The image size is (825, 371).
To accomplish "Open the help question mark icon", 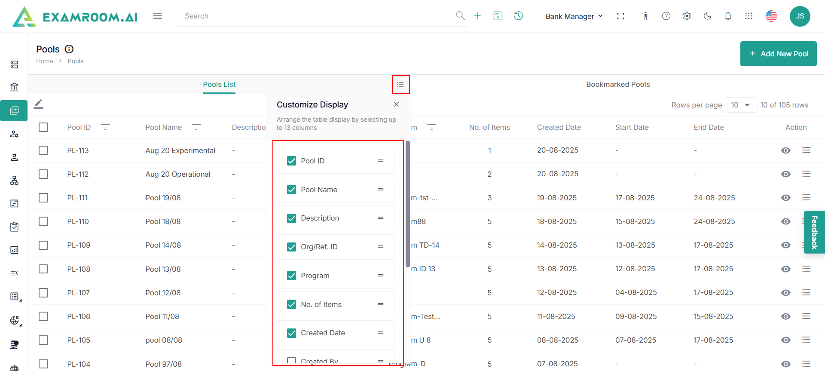I will click(x=666, y=16).
